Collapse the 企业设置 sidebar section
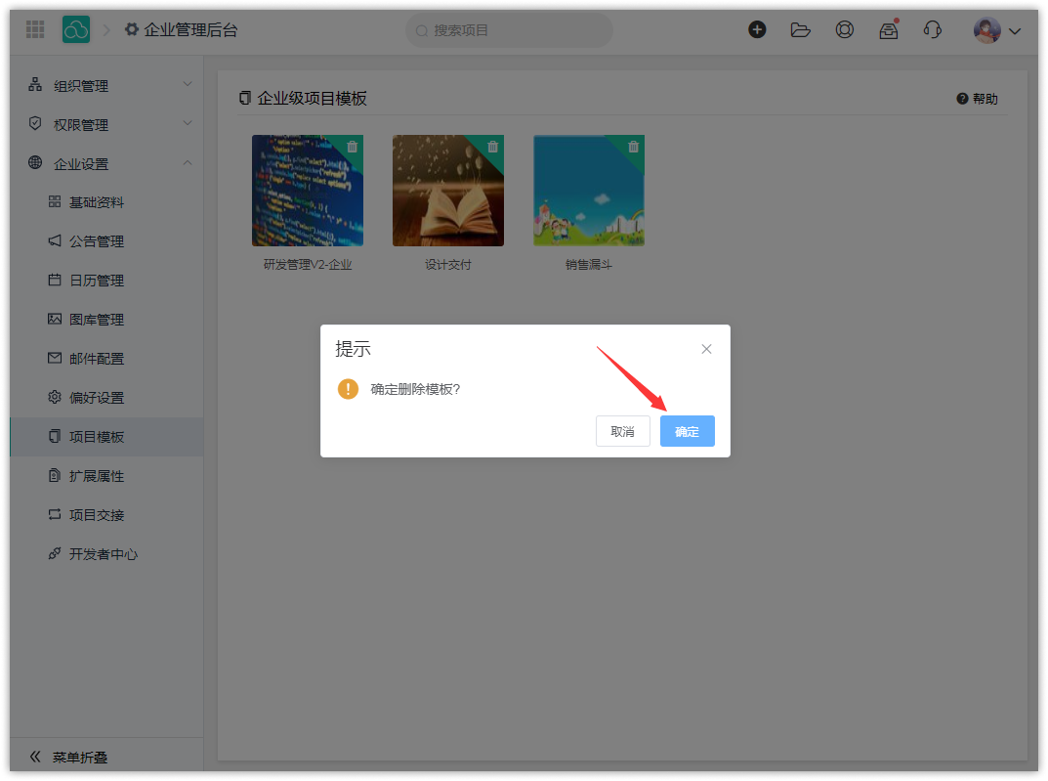The image size is (1048, 781). [x=107, y=164]
